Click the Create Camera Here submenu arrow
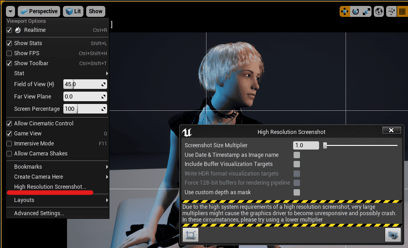The image size is (408, 248). pyautogui.click(x=107, y=177)
